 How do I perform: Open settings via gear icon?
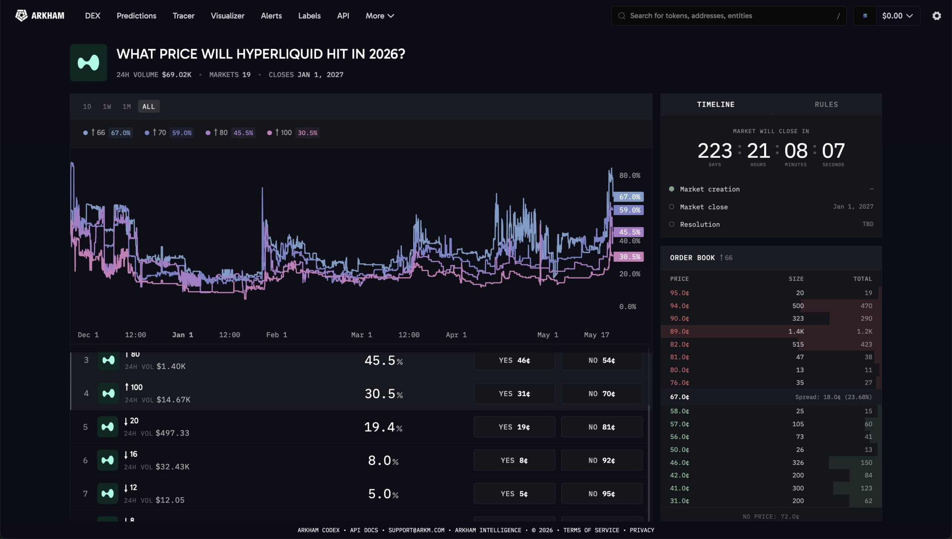pyautogui.click(x=936, y=16)
